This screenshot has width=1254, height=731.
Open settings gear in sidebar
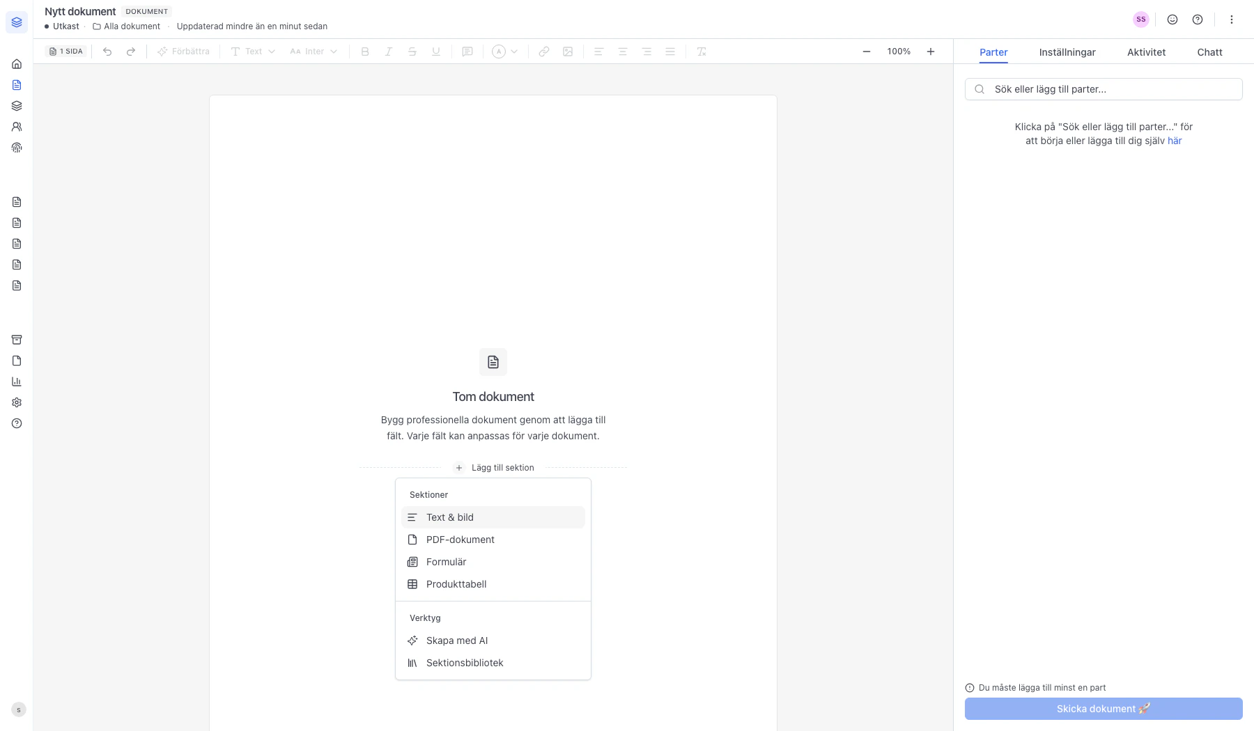click(17, 402)
